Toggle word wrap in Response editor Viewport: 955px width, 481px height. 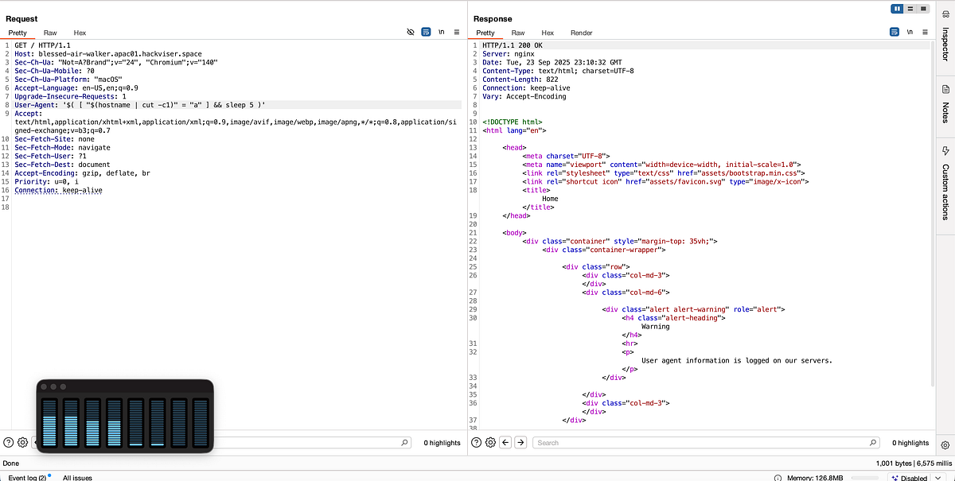click(x=895, y=32)
